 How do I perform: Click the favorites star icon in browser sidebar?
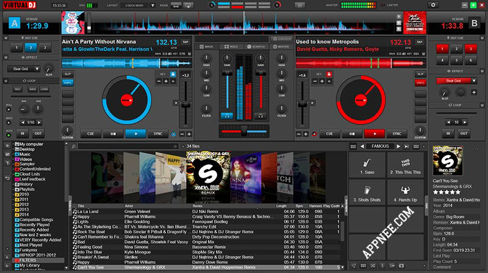pyautogui.click(x=7, y=145)
